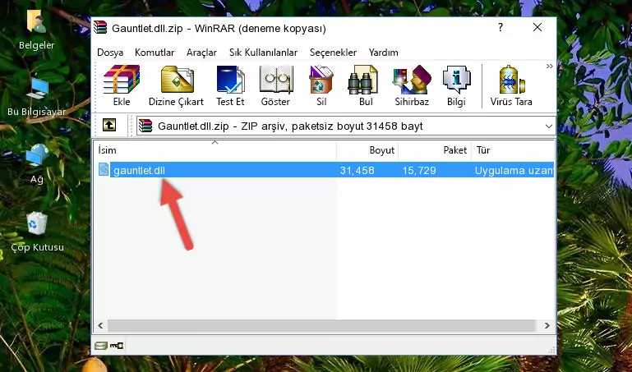632x372 pixels.
Task: Select the Çöp Kutusu recycle bin
Action: [x=37, y=232]
